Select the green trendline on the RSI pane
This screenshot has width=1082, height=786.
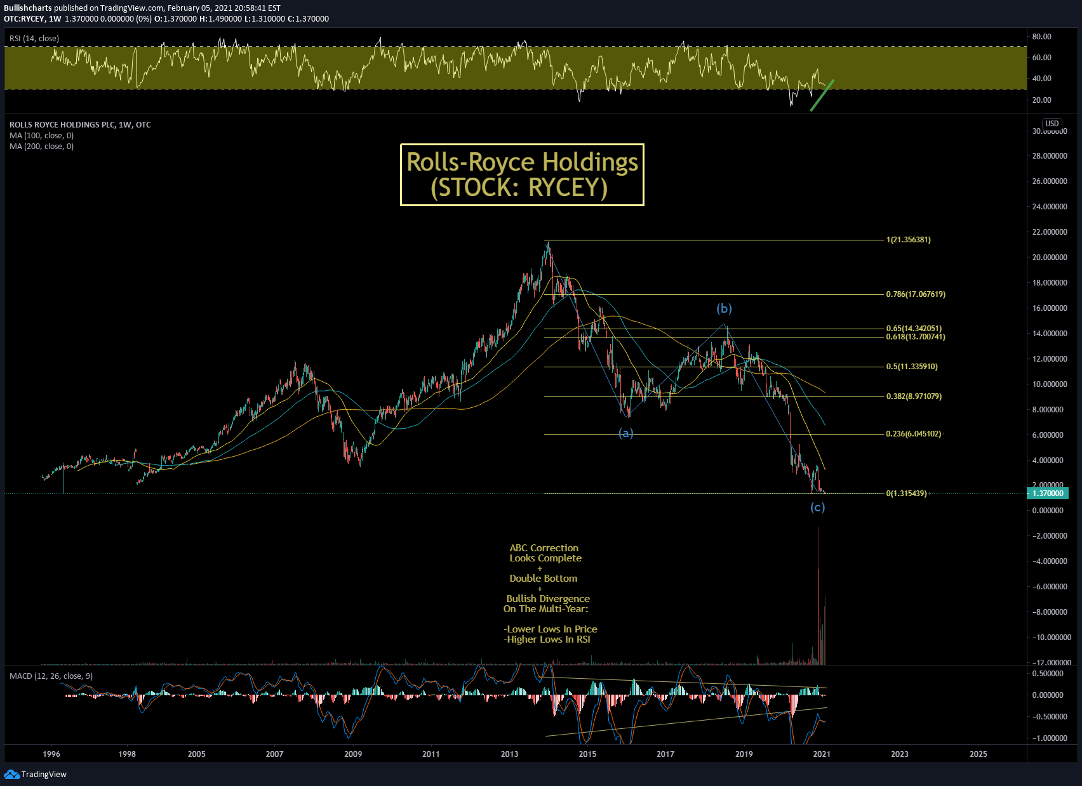pos(822,95)
